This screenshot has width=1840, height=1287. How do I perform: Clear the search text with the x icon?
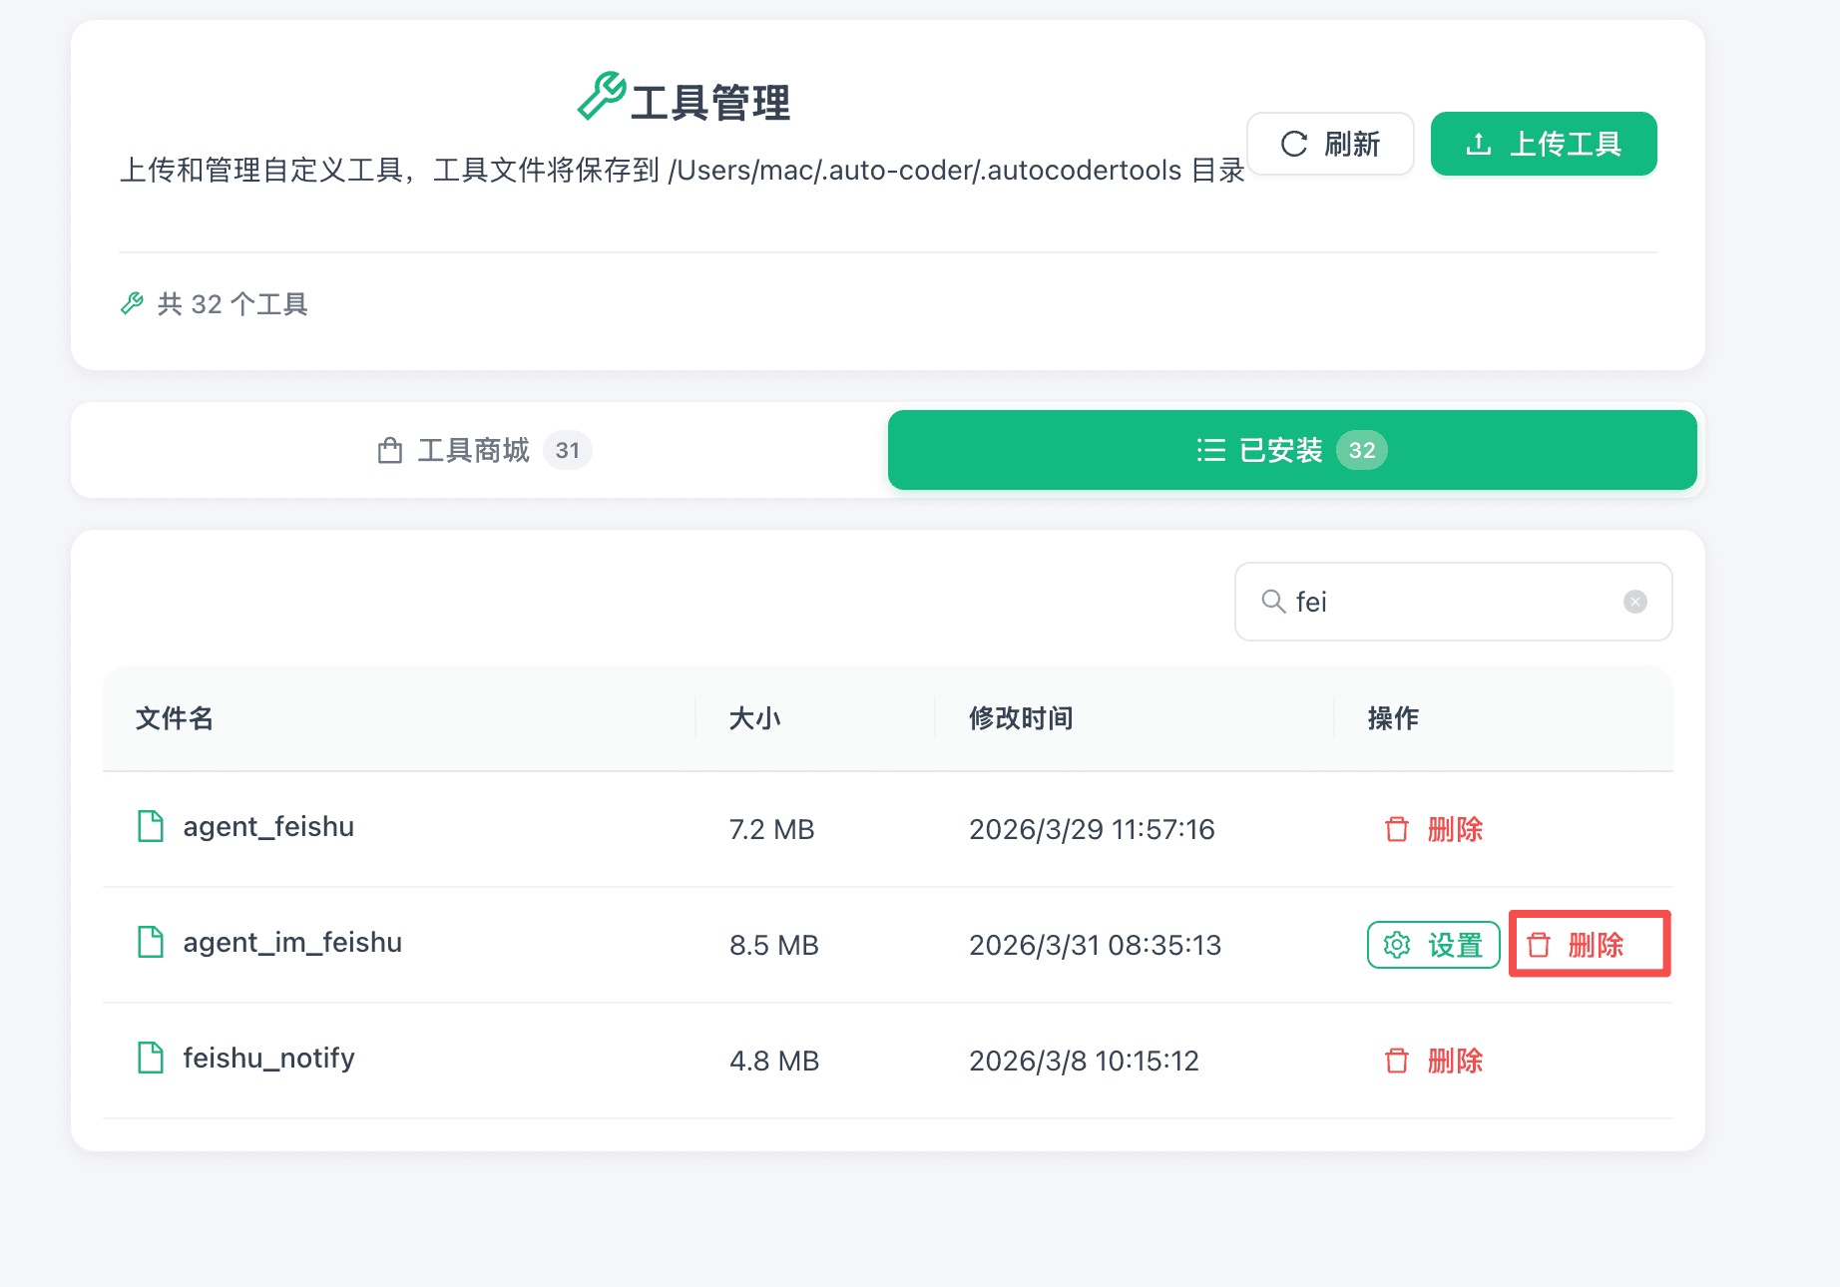[x=1634, y=602]
